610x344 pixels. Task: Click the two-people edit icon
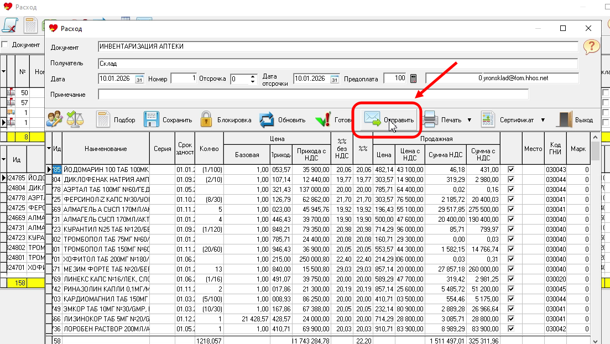click(x=55, y=119)
